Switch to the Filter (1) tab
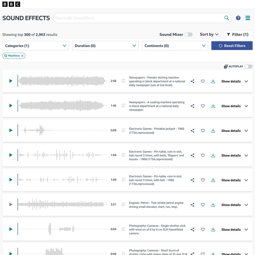The height and width of the screenshot is (255, 255). click(238, 34)
